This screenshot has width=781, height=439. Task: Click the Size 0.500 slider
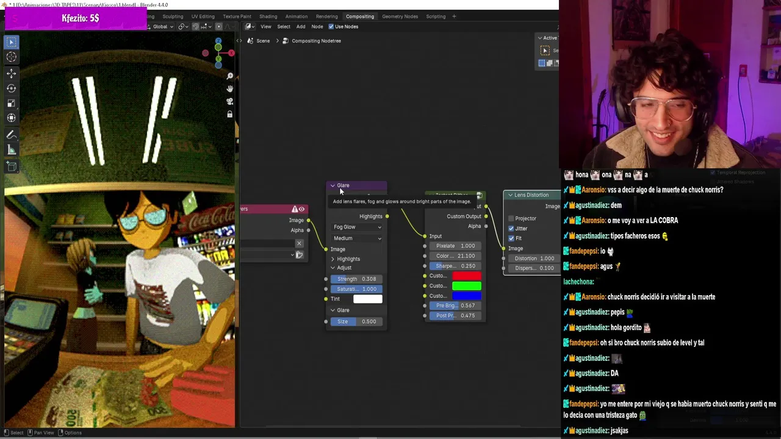tap(357, 322)
